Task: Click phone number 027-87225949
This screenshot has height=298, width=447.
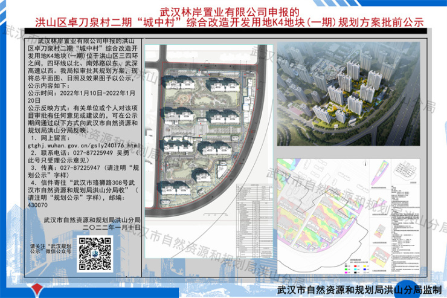Action: (92, 153)
